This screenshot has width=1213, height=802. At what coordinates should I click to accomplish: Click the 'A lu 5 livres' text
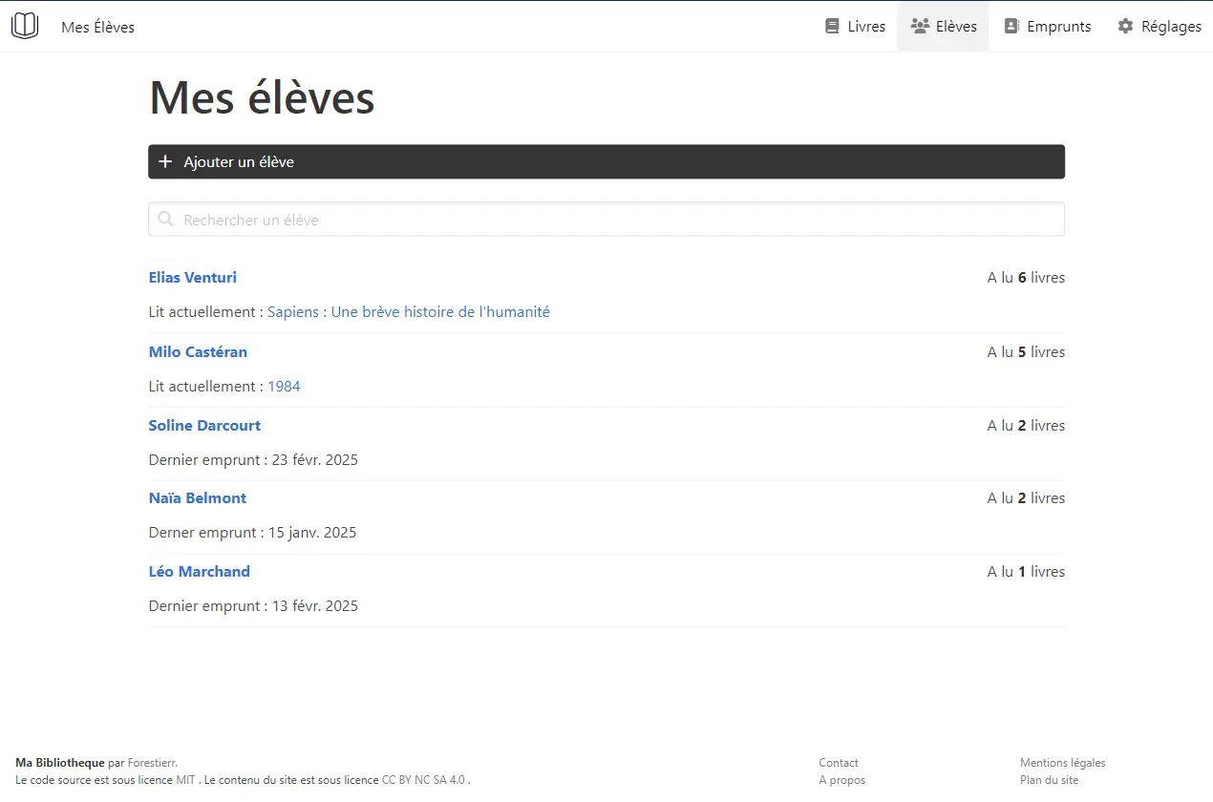point(1026,352)
